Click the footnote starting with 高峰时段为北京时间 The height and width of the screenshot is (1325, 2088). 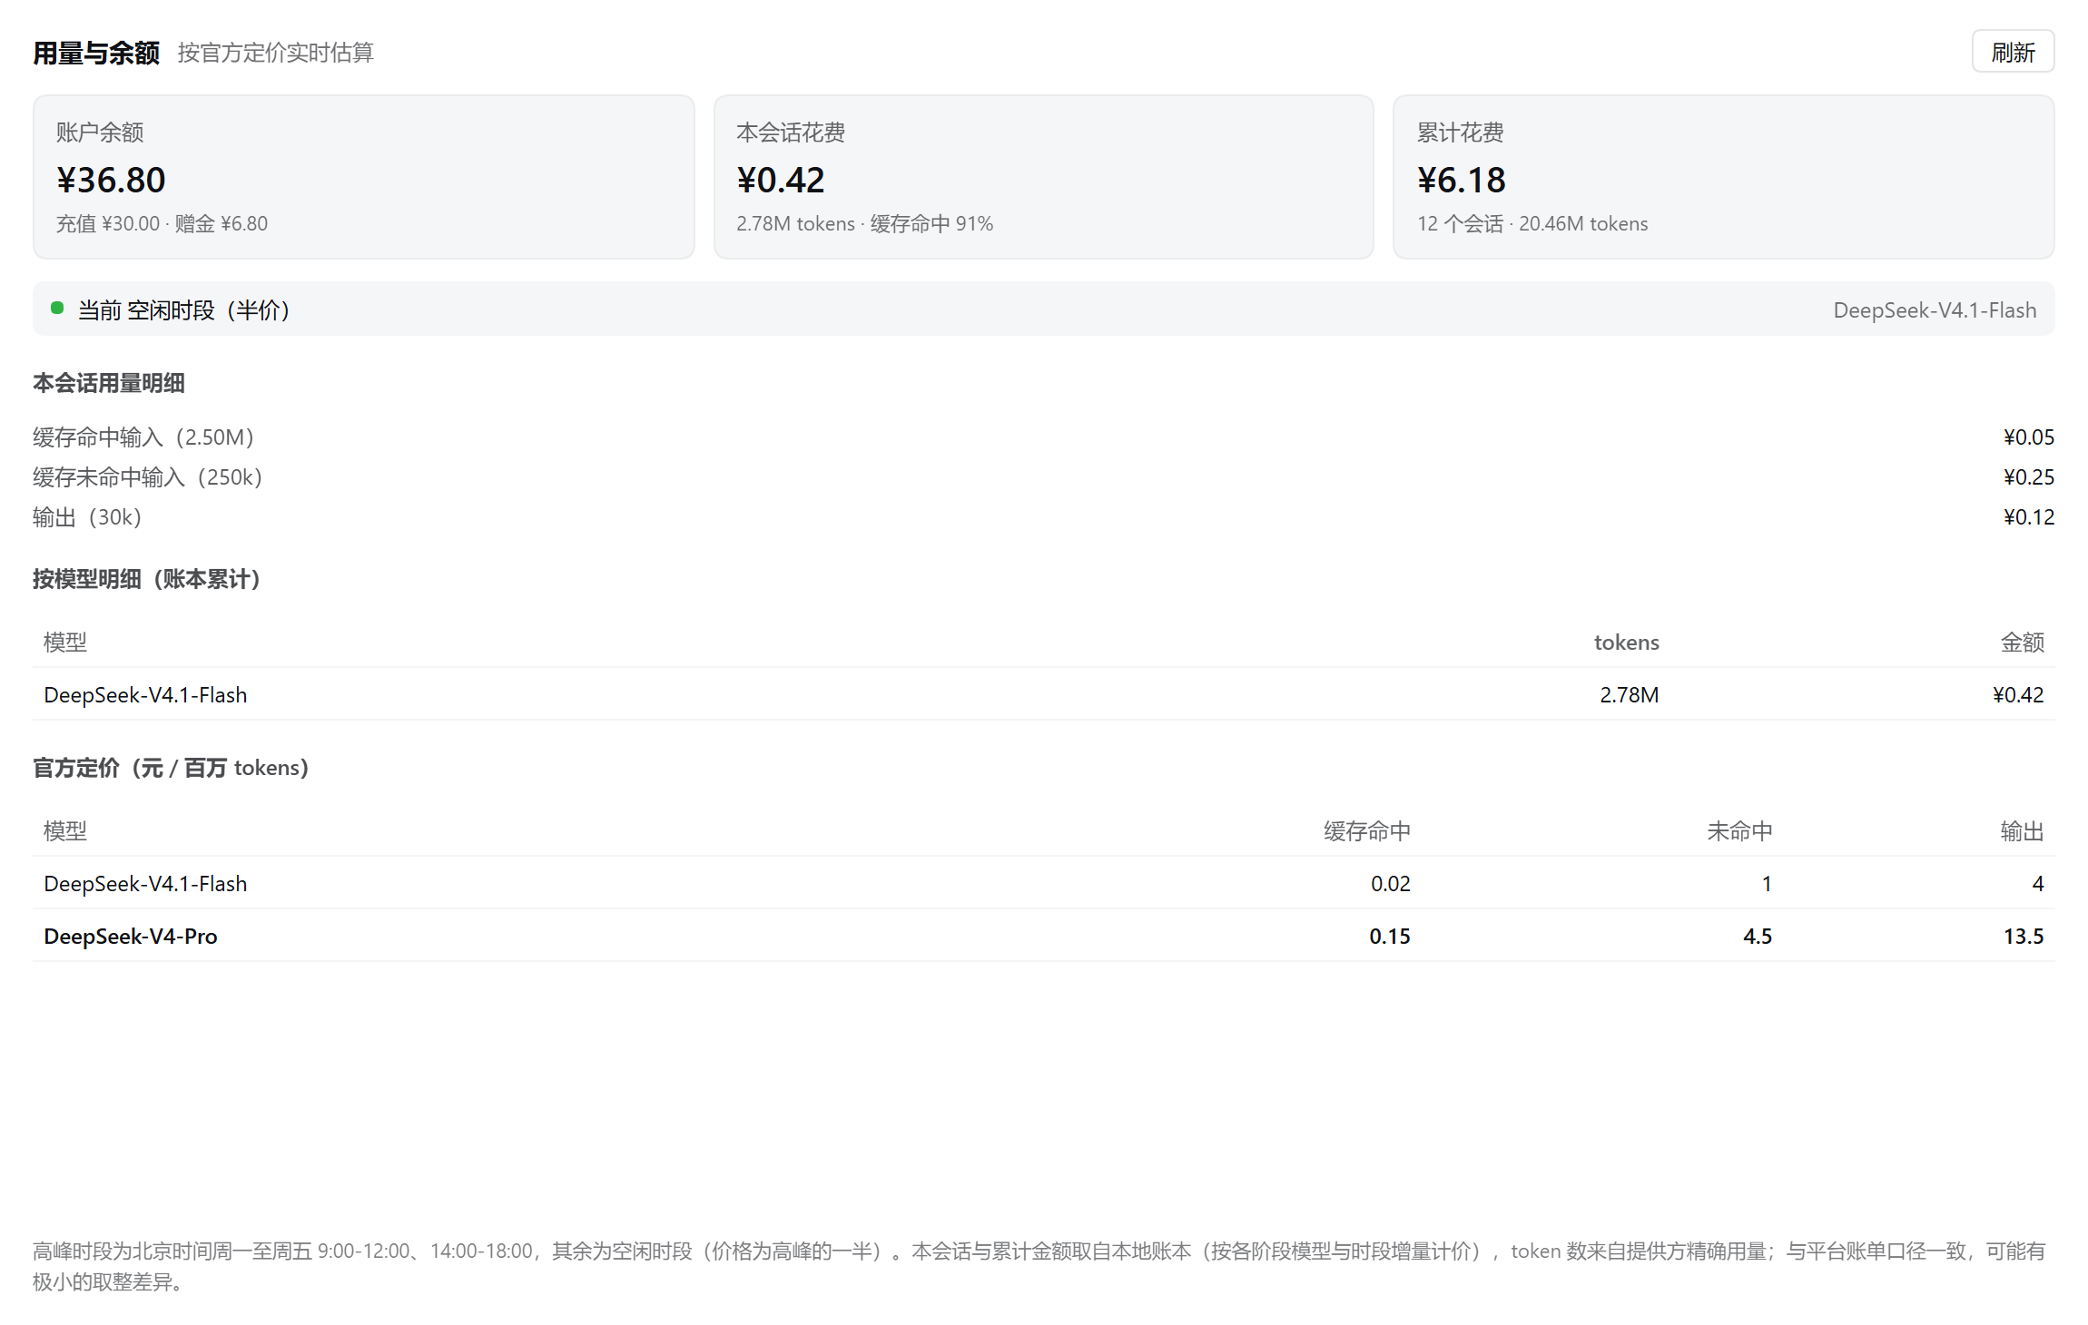pos(1039,1266)
